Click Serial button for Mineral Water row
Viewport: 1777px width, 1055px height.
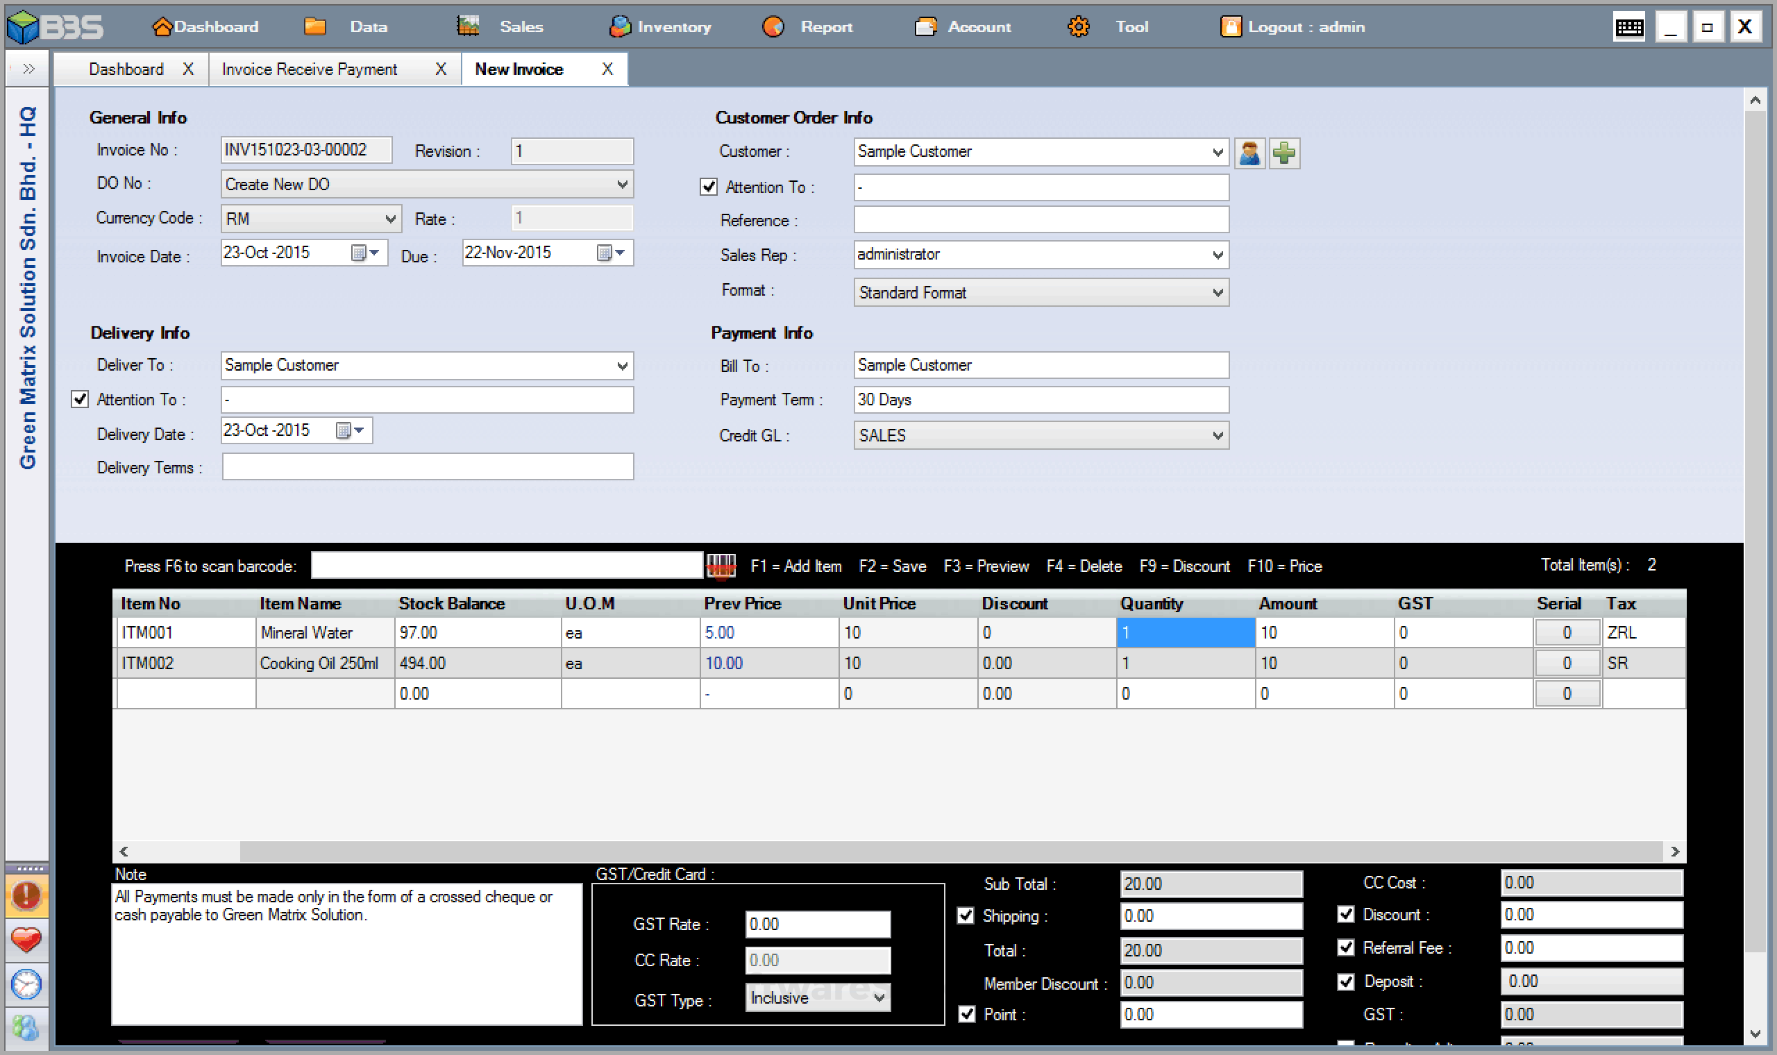point(1567,633)
